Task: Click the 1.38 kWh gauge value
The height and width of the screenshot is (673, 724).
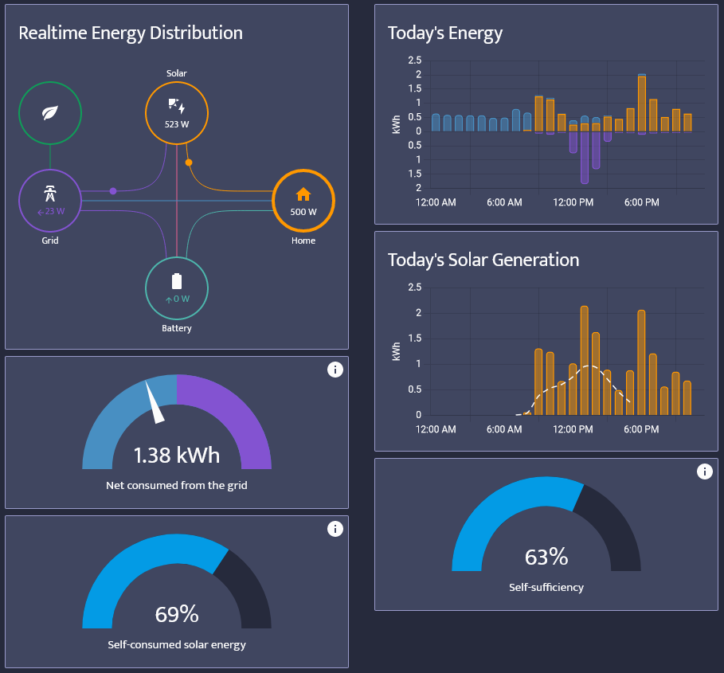Action: [x=176, y=456]
